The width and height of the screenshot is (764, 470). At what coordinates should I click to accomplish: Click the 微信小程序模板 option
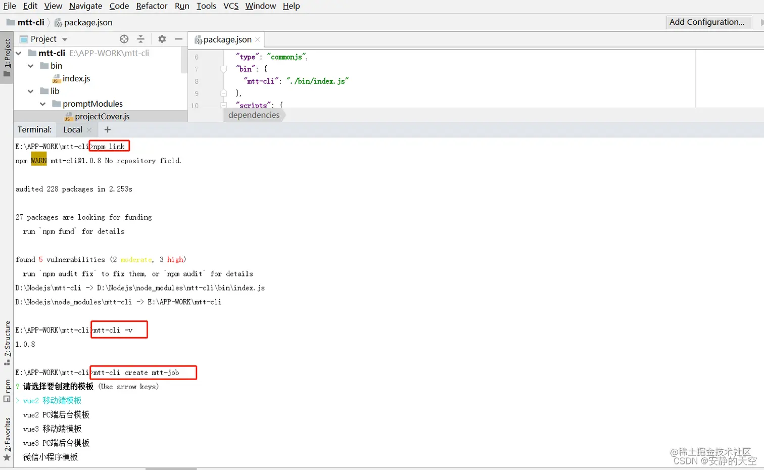[x=51, y=457]
